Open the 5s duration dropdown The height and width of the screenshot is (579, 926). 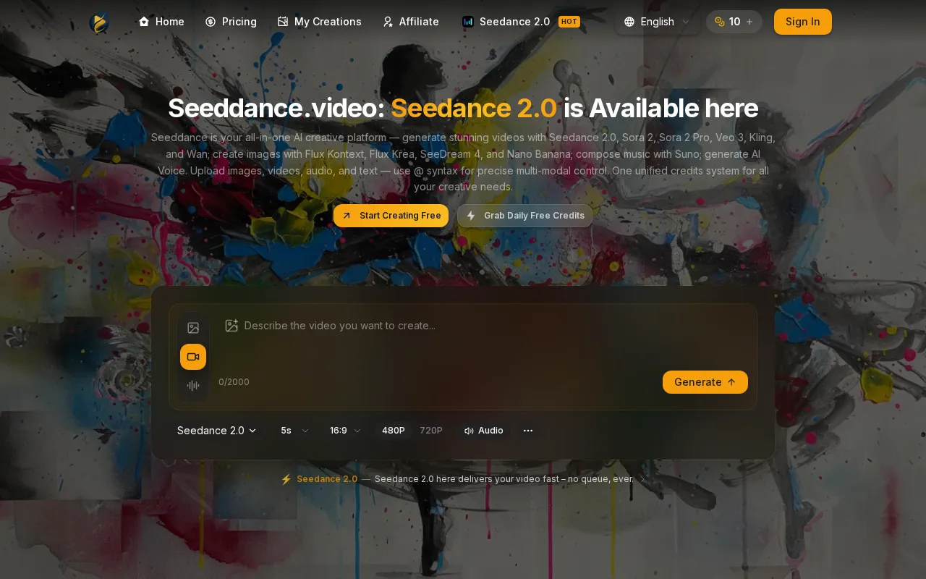pyautogui.click(x=295, y=431)
